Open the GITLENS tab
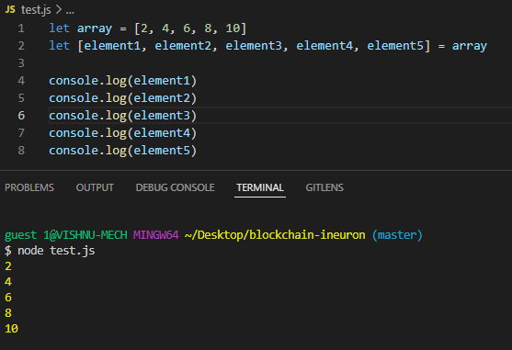 click(x=324, y=187)
